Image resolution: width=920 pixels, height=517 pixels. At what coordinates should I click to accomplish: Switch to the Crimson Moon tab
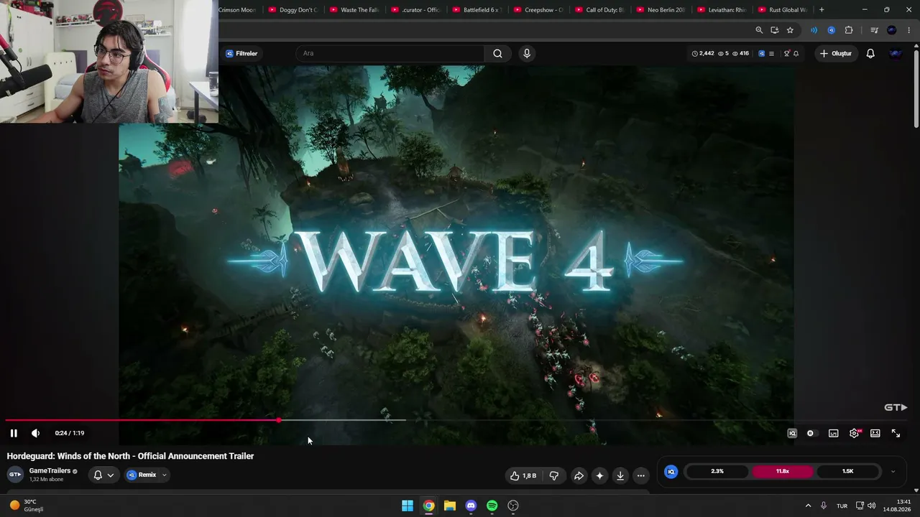point(237,10)
